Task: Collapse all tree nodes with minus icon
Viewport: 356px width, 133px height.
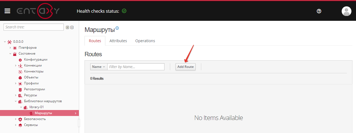Action: click(x=72, y=27)
